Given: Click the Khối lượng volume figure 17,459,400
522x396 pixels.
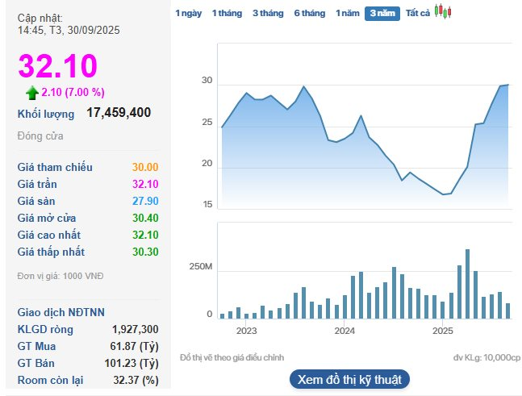Looking at the screenshot, I should [119, 113].
